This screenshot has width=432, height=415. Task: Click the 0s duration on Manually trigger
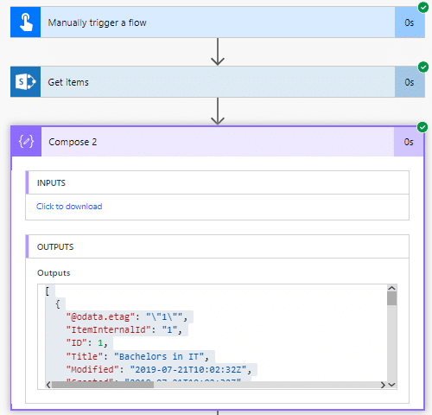pos(410,22)
